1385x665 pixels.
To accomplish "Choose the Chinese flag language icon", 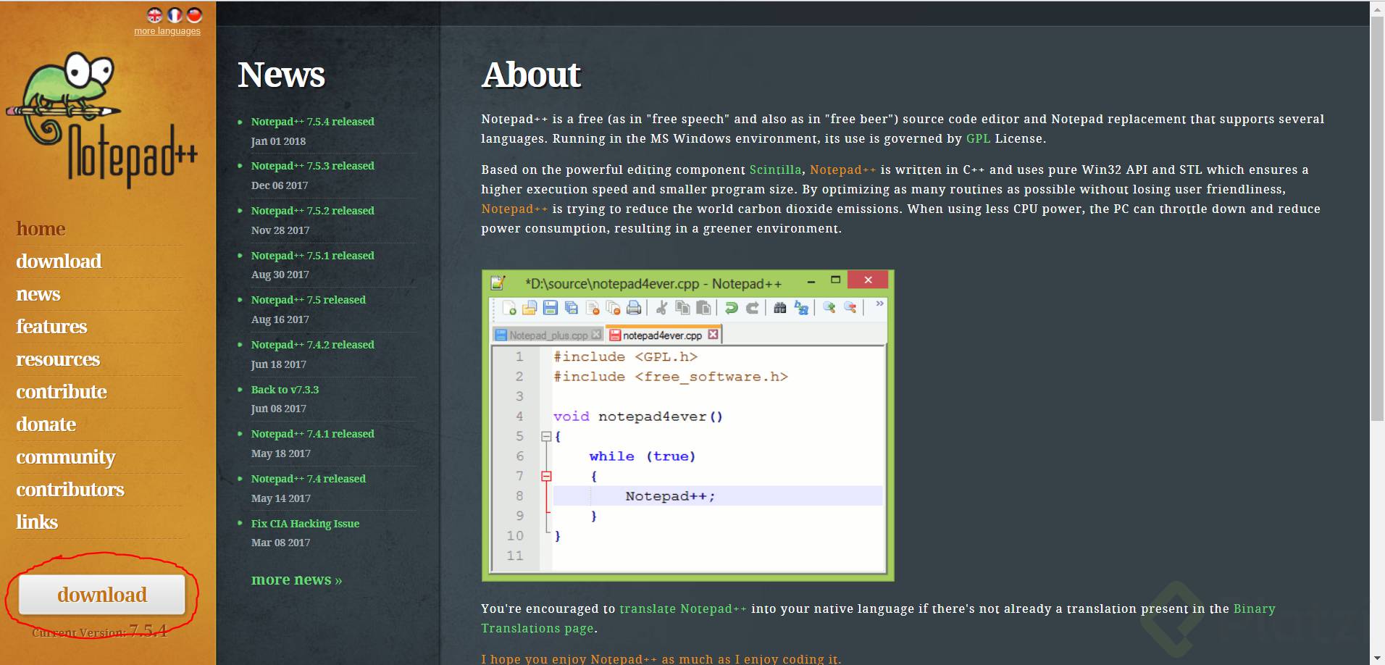I will (194, 15).
